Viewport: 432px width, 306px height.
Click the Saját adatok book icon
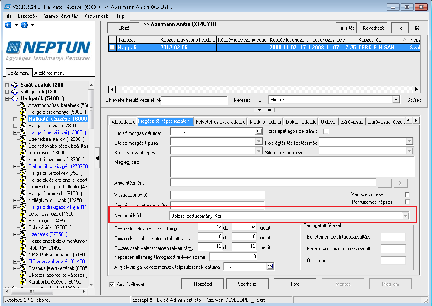pyautogui.click(x=14, y=85)
